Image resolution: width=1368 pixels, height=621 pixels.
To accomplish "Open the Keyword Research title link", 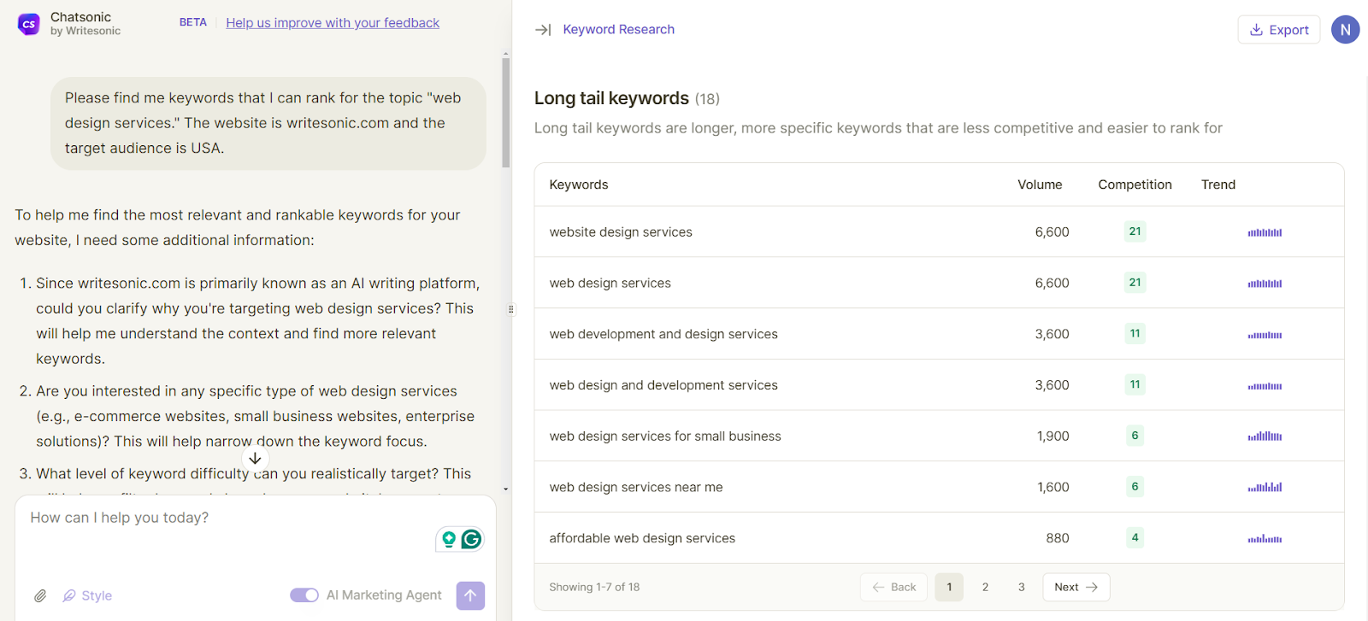I will [618, 30].
